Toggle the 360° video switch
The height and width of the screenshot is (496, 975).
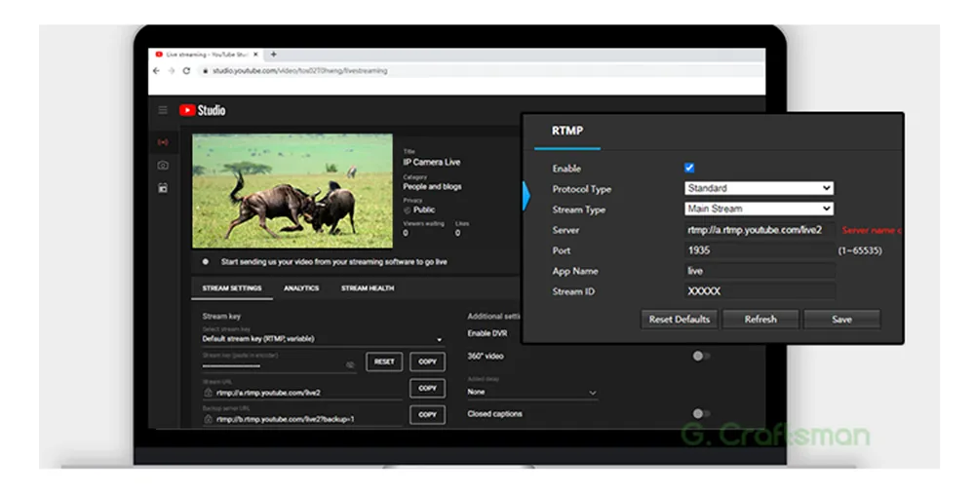(x=700, y=356)
